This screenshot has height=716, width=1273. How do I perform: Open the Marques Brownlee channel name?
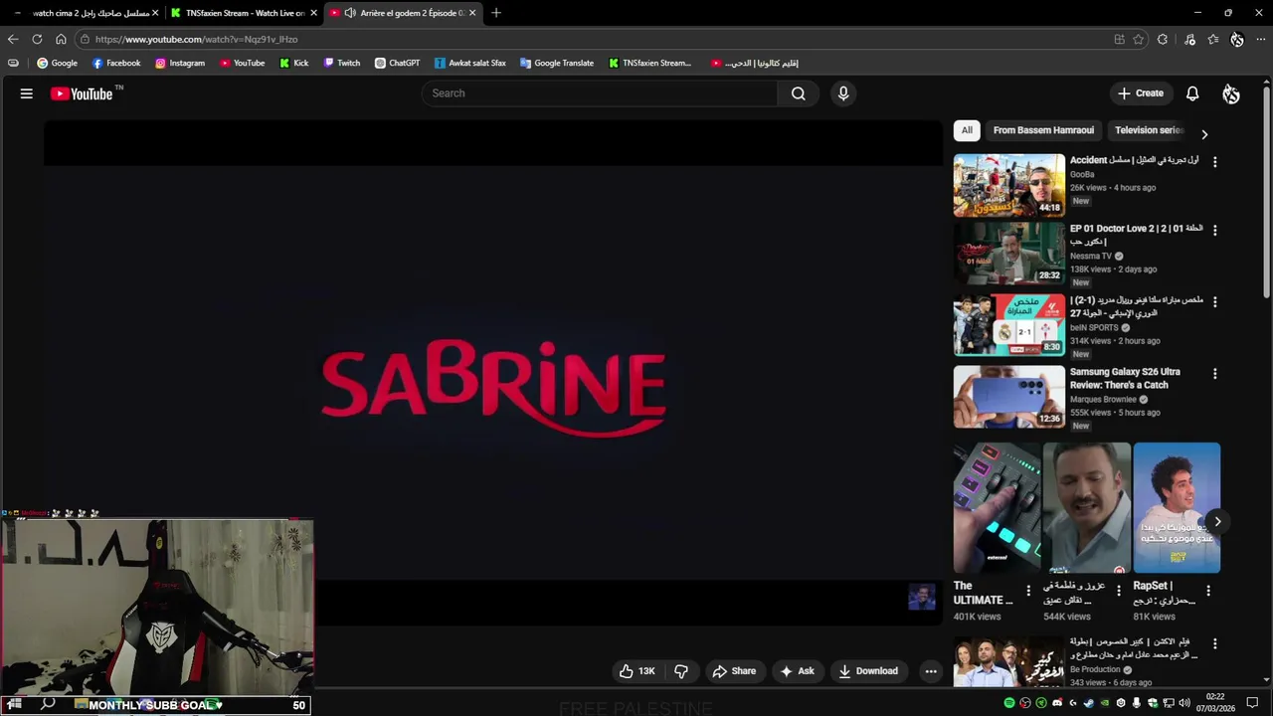[1103, 400]
